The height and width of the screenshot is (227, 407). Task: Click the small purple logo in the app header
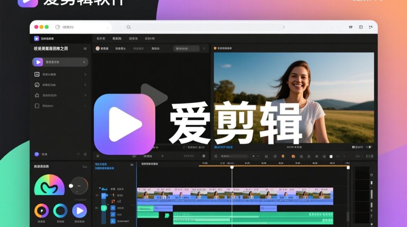pyautogui.click(x=36, y=38)
